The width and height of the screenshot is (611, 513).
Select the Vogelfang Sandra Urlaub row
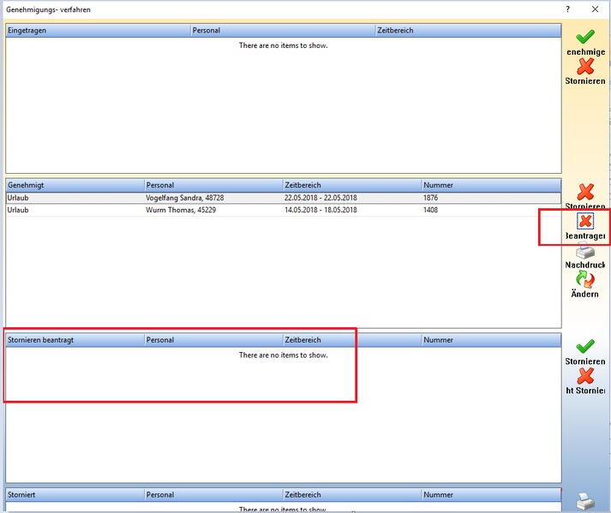pos(214,198)
